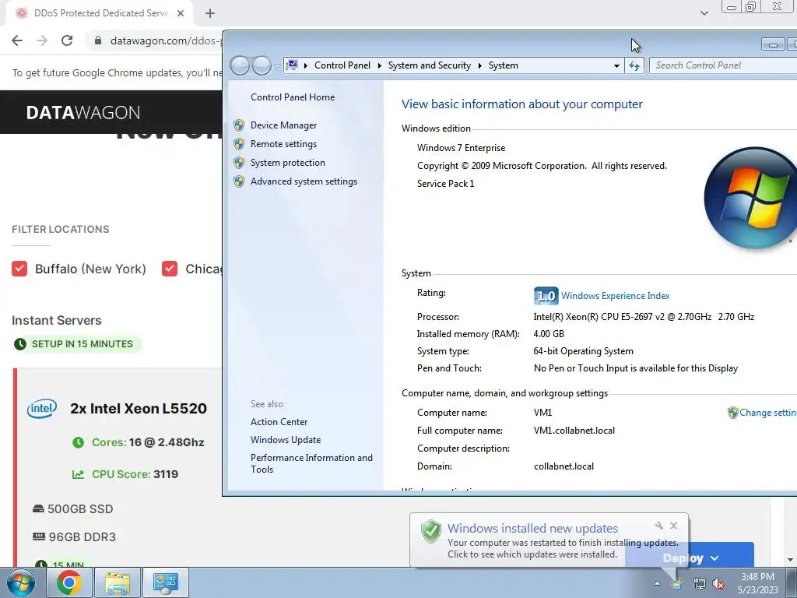This screenshot has height=598, width=797.
Task: Expand the arrow after Control Panel breadcrumb
Action: [x=379, y=65]
